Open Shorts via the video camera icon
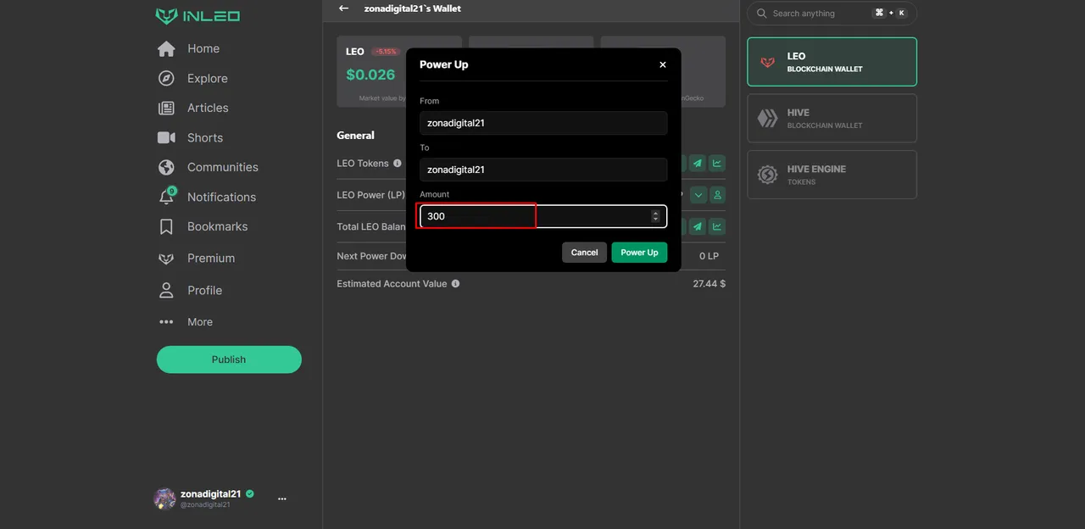The image size is (1085, 529). click(x=166, y=138)
